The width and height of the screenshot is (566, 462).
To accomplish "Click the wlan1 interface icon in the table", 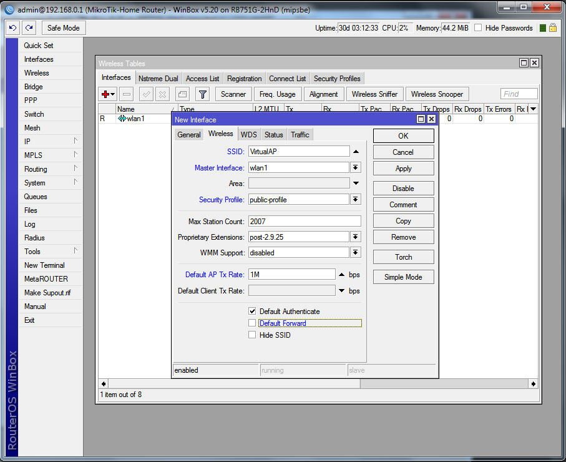I will tap(122, 119).
